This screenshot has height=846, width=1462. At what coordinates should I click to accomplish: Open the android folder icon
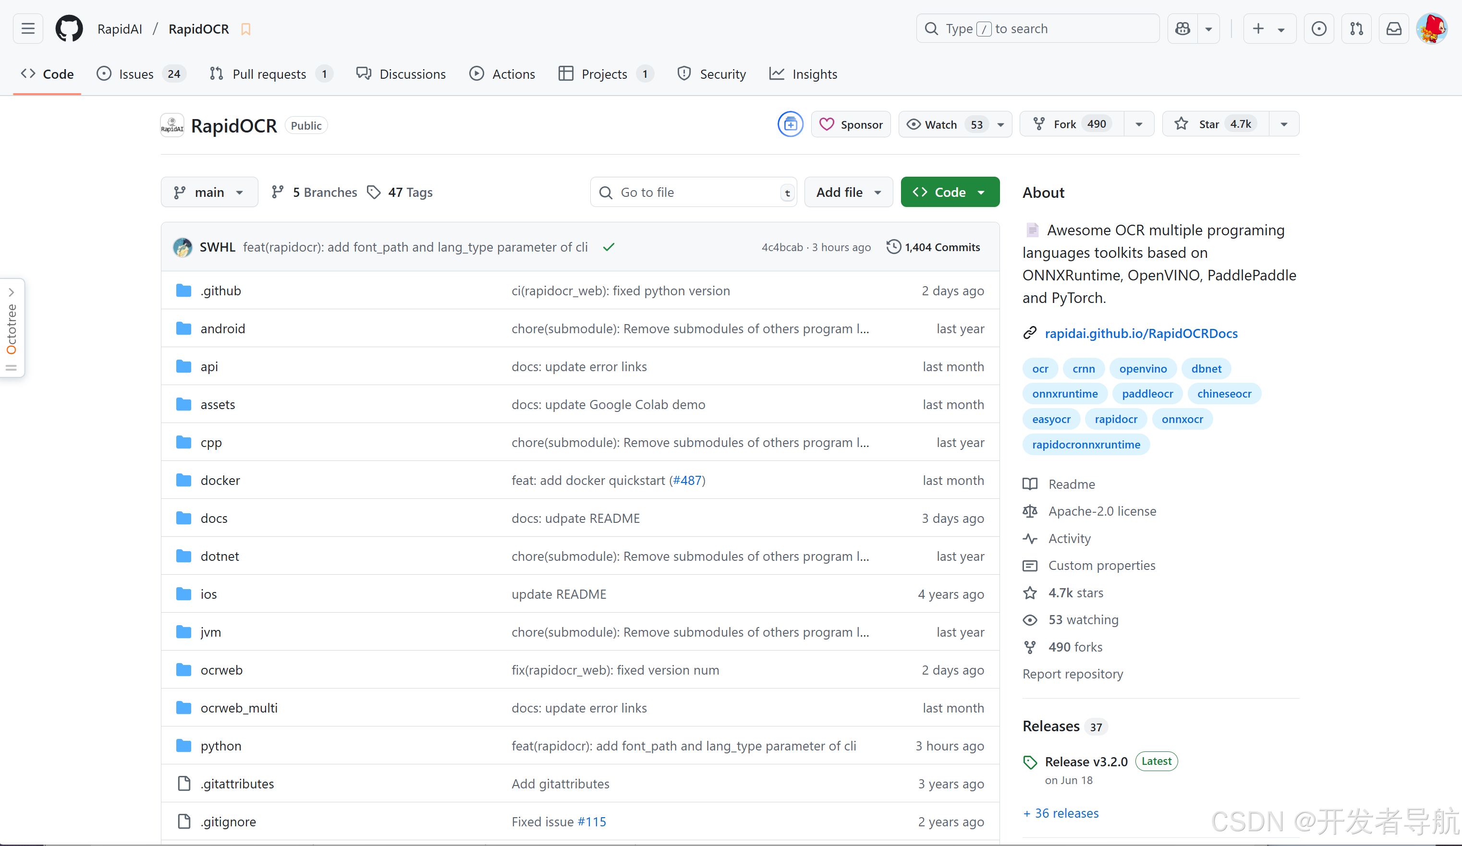coord(184,329)
